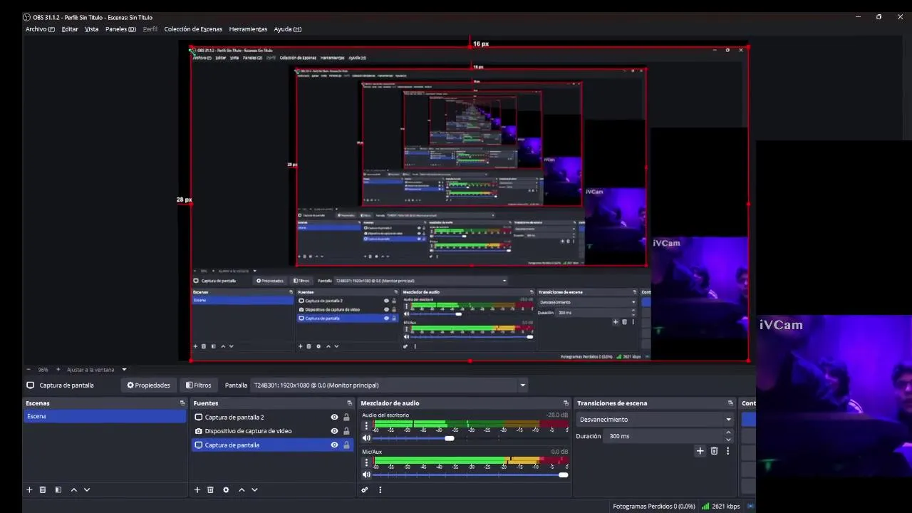The image size is (912, 513).
Task: Add a new source in Fuentes panel
Action: click(x=197, y=489)
